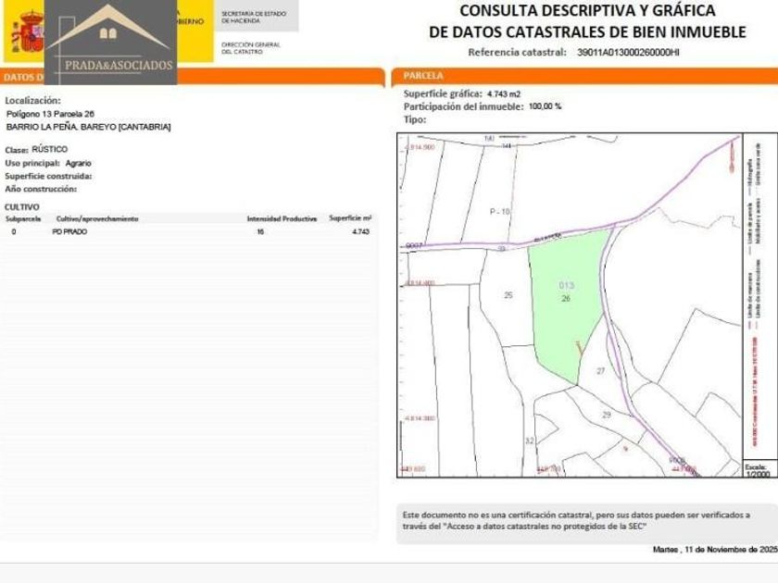The width and height of the screenshot is (778, 583).
Task: Select parcel 32 on the cadastral map
Action: click(x=529, y=440)
